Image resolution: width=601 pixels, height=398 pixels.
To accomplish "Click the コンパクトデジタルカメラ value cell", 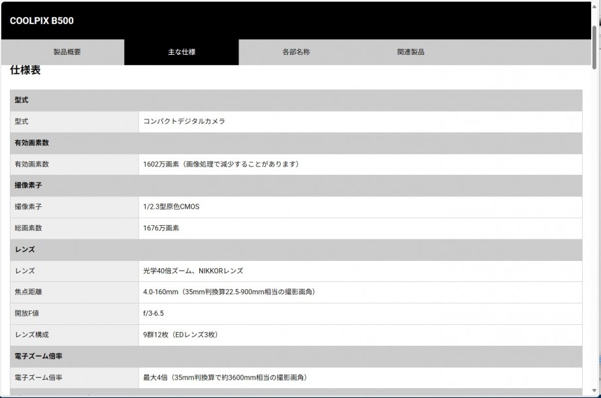I will point(184,121).
